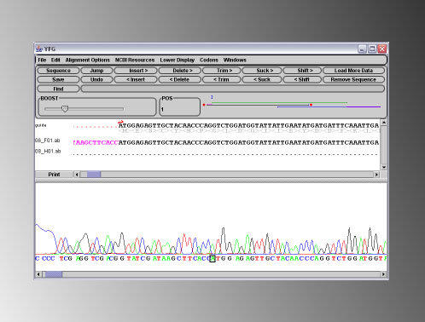Click the Undo button
This screenshot has width=425, height=322.
pyautogui.click(x=96, y=79)
